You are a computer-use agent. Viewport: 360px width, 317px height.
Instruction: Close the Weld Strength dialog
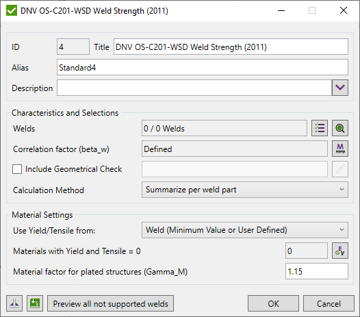click(x=344, y=10)
